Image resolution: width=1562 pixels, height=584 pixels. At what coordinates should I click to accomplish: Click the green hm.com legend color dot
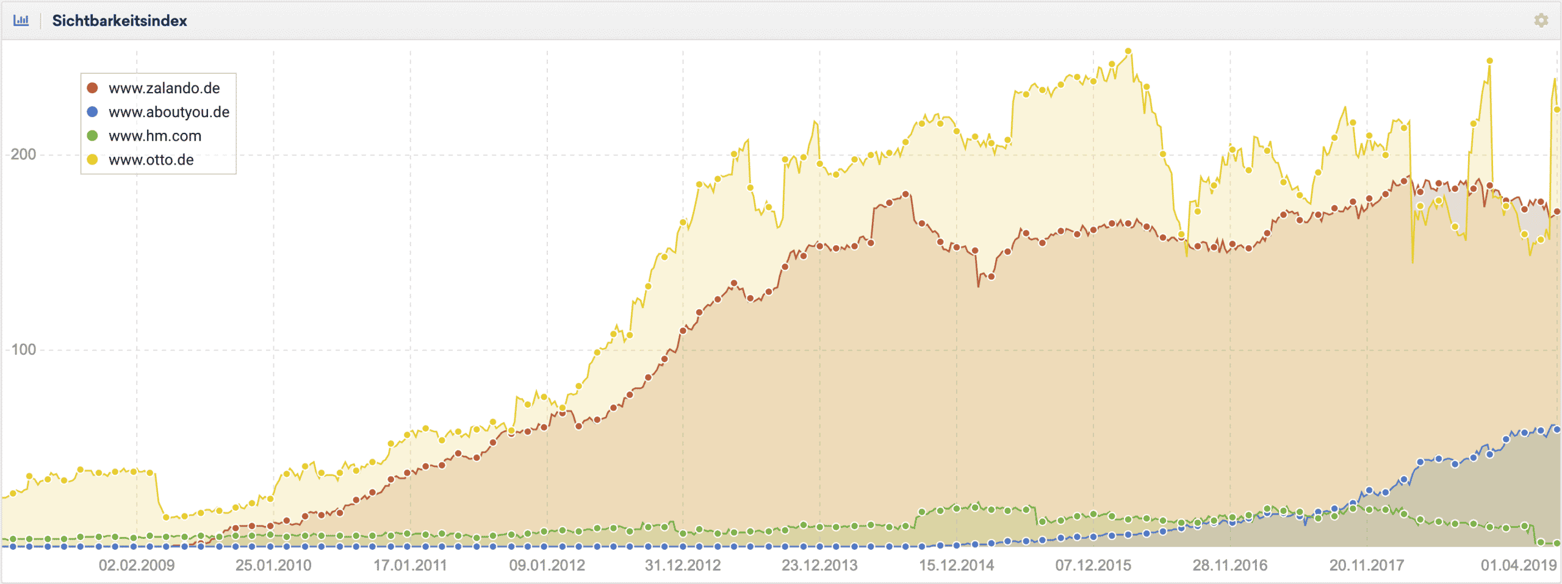point(92,135)
